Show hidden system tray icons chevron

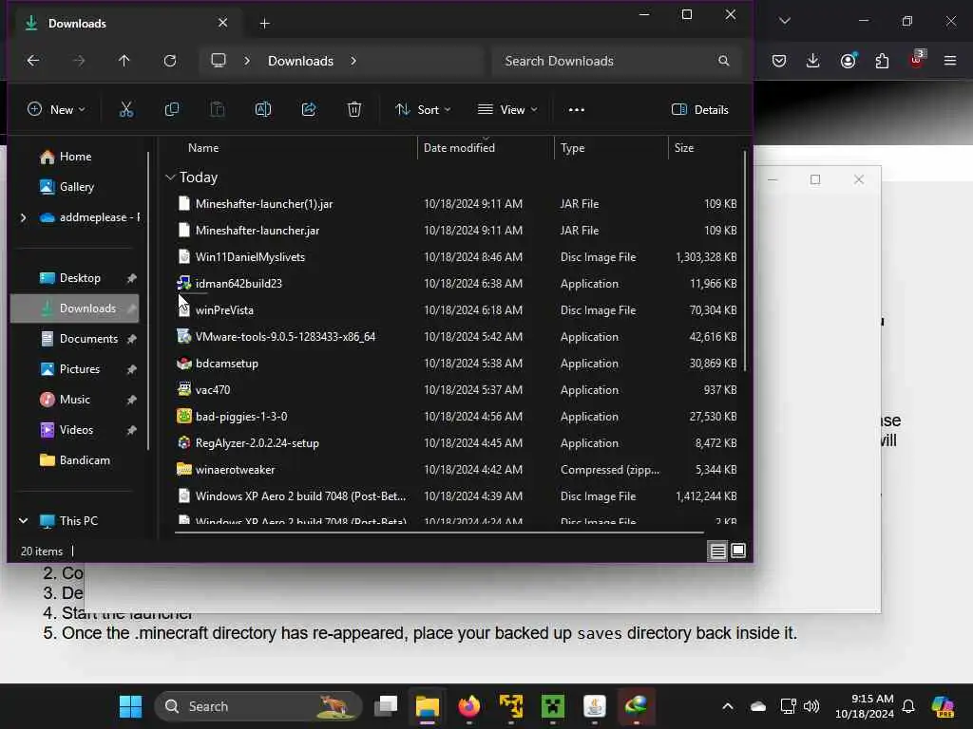(728, 706)
